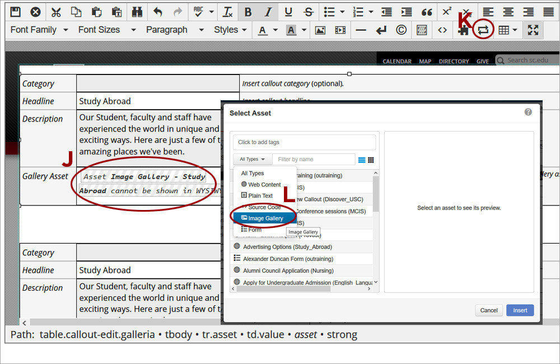Open background color picker arrow
The width and height of the screenshot is (560, 364).
coord(304,30)
